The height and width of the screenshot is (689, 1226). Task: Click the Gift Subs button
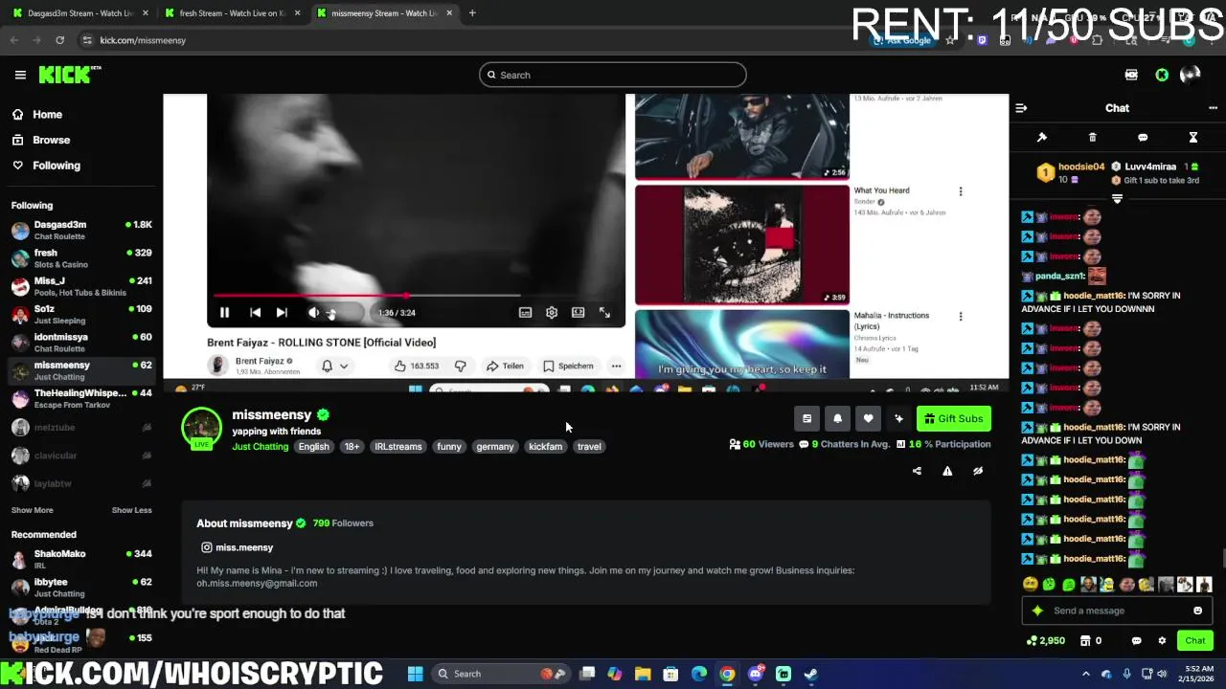[x=954, y=418]
